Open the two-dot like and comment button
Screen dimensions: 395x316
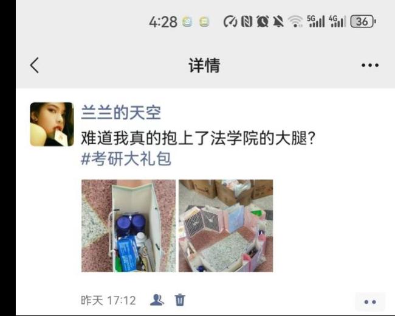point(370,301)
